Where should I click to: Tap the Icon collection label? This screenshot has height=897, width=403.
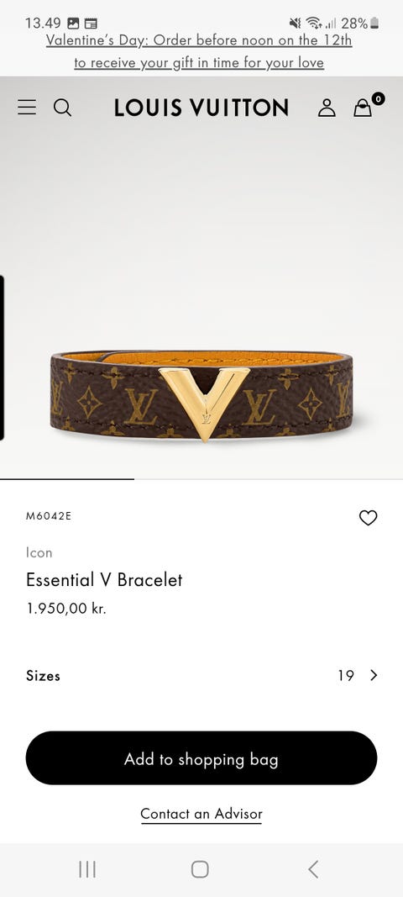(x=39, y=552)
